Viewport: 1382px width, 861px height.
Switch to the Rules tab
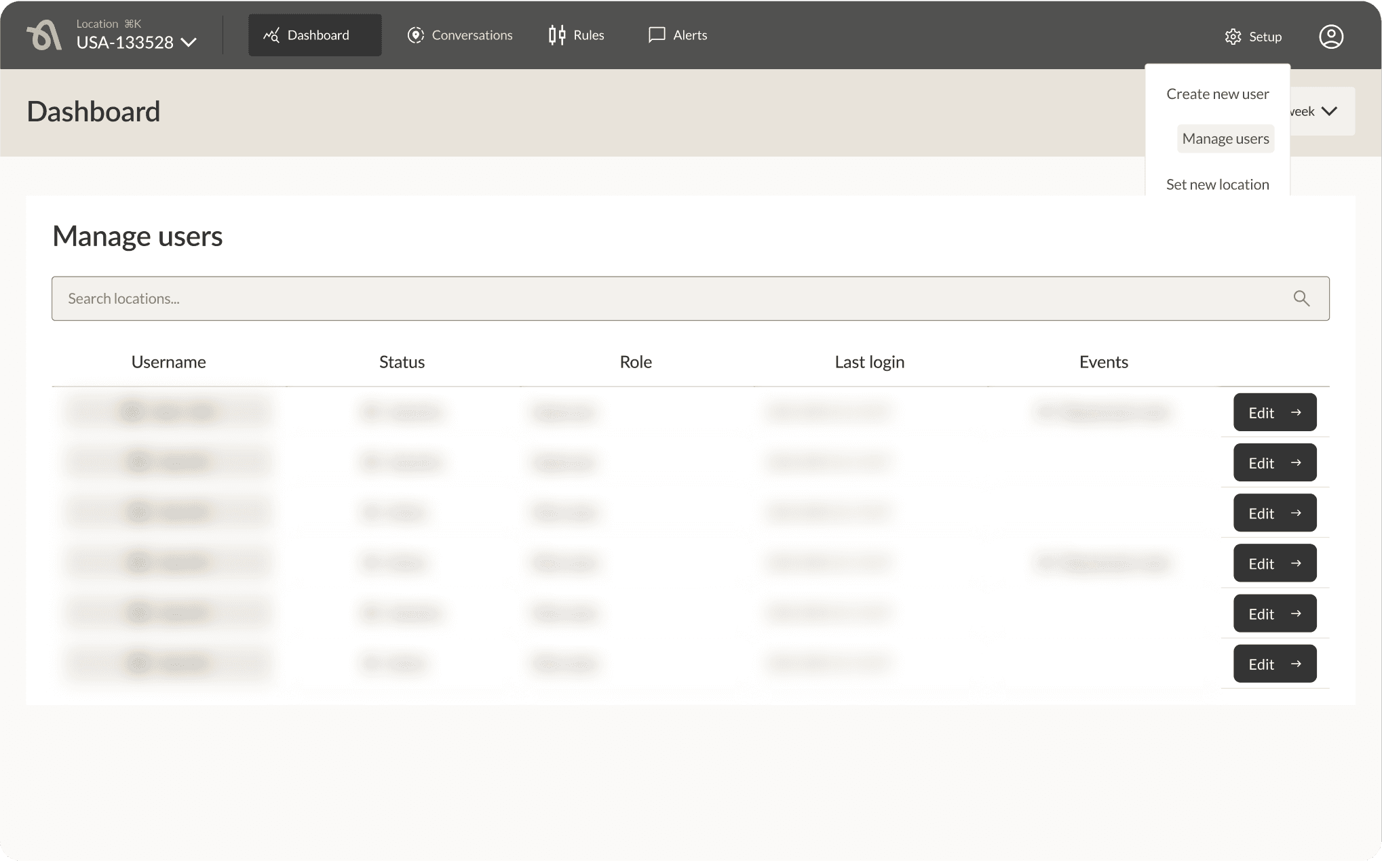click(576, 35)
